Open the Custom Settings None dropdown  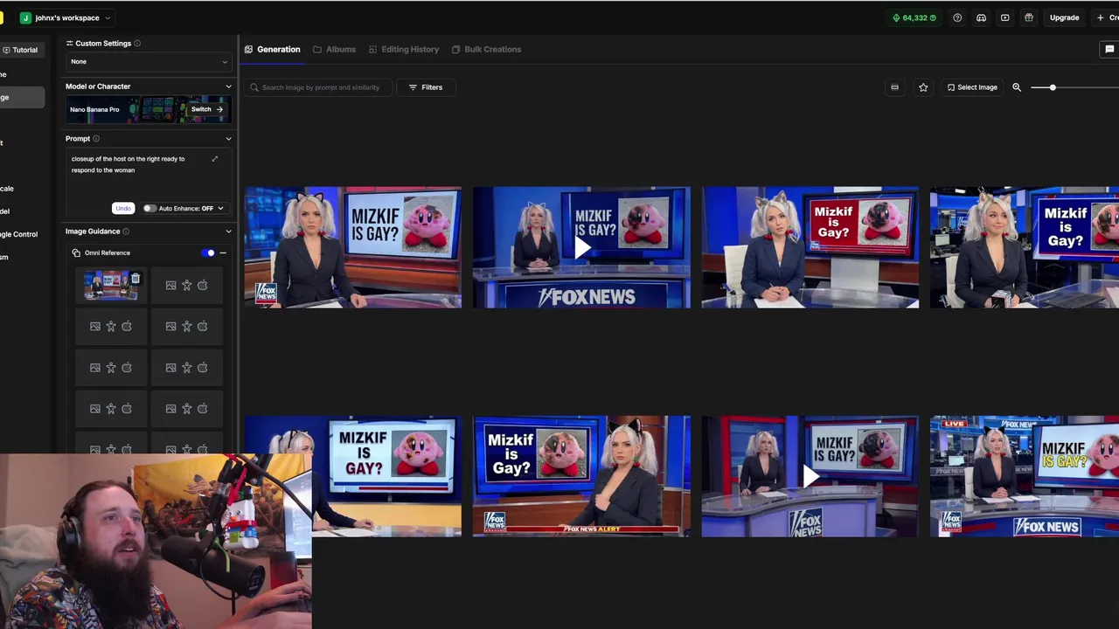(x=149, y=62)
